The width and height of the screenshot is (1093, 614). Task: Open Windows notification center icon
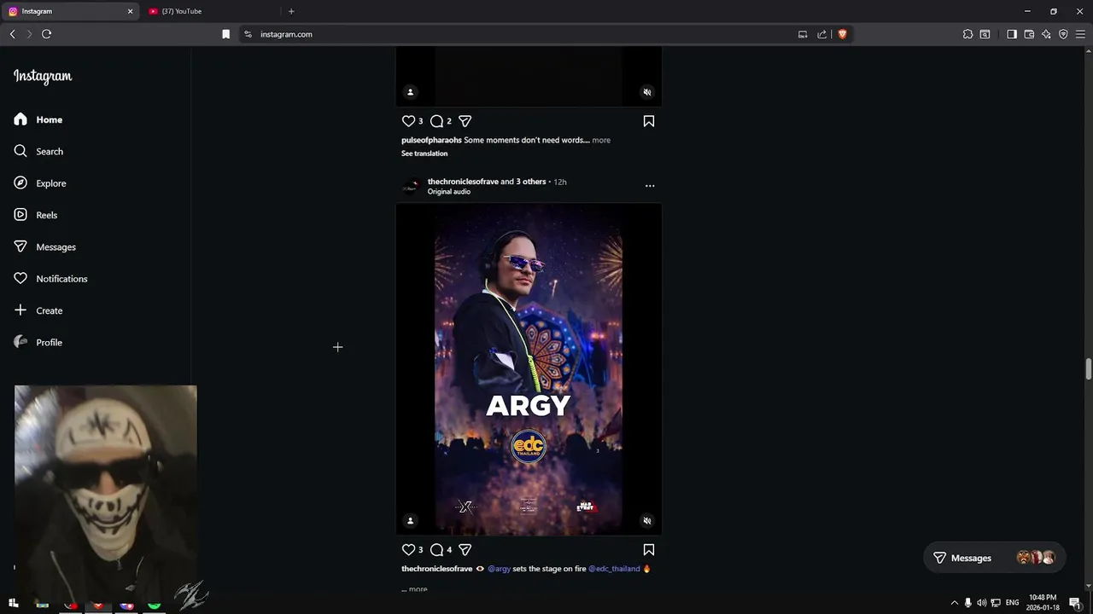1075,603
